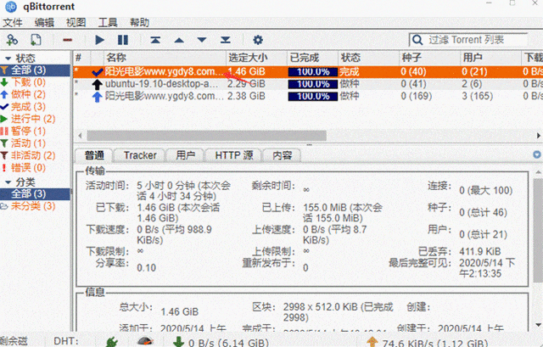This screenshot has height=347, width=543.
Task: Click the horizontal scrollbar in torrent list
Action: pyautogui.click(x=206, y=136)
